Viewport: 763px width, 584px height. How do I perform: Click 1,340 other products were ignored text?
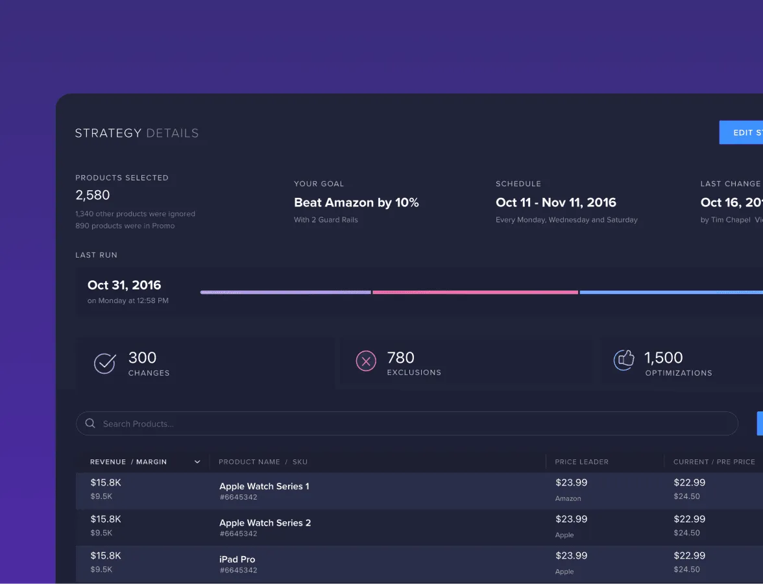135,213
